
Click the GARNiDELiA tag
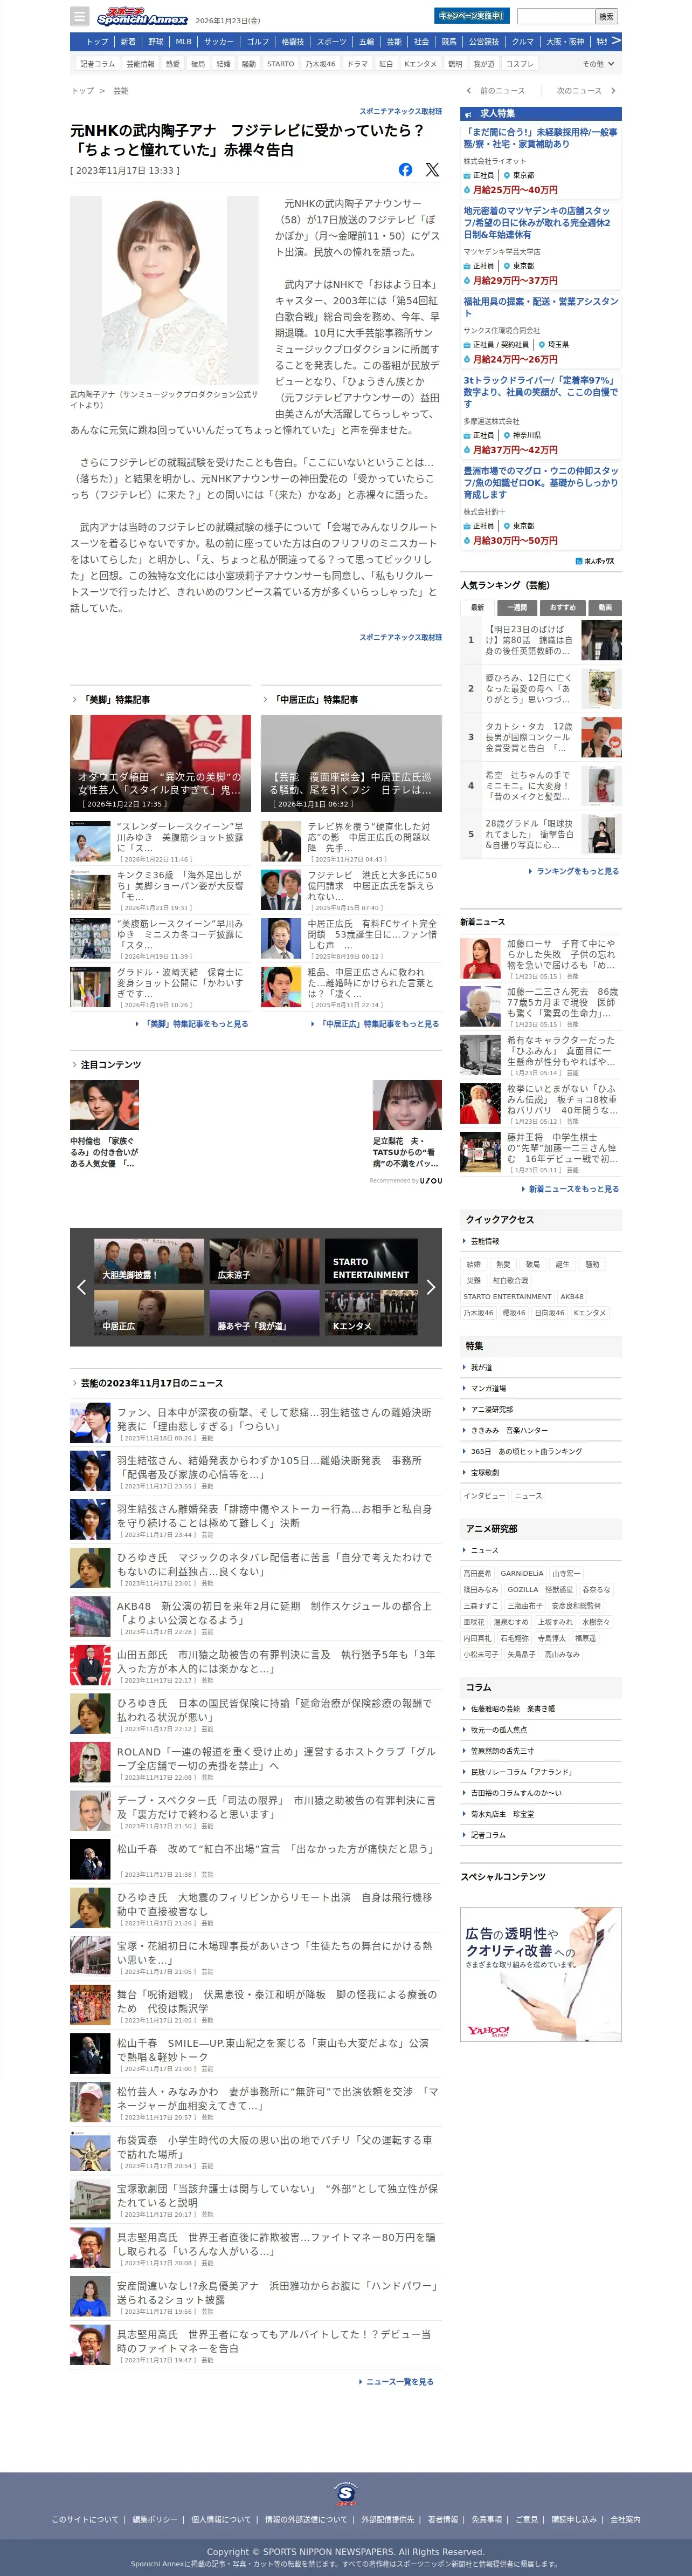click(522, 1573)
